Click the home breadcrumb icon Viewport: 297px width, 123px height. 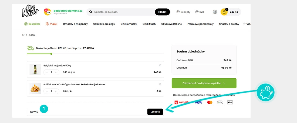click(x=23, y=35)
